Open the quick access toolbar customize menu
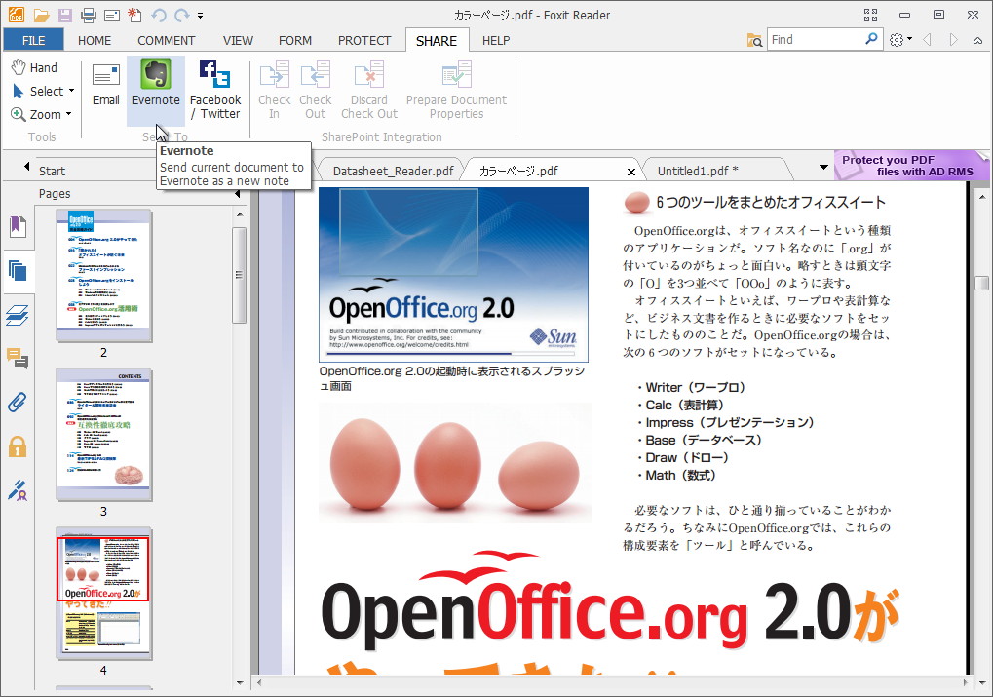Screen dimensions: 993x697 click(199, 15)
